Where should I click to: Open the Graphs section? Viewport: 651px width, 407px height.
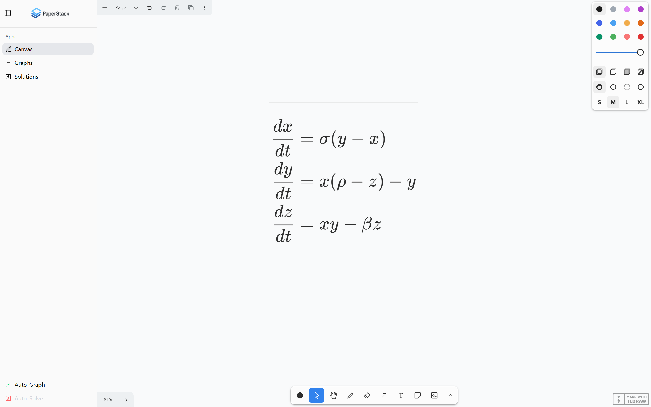[x=23, y=63]
